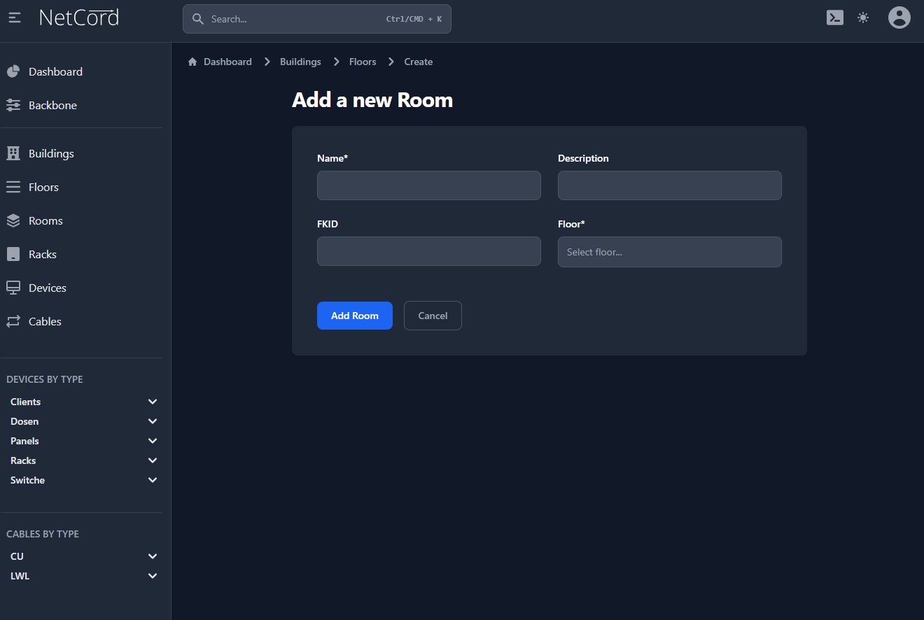Open the terminal console icon
Viewport: 924px width, 620px height.
point(834,18)
